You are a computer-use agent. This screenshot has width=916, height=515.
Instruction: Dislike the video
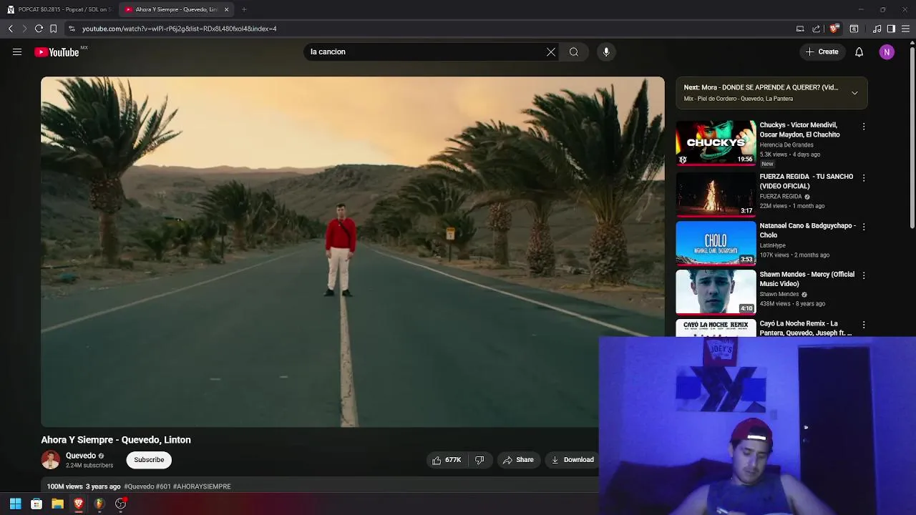coord(479,460)
